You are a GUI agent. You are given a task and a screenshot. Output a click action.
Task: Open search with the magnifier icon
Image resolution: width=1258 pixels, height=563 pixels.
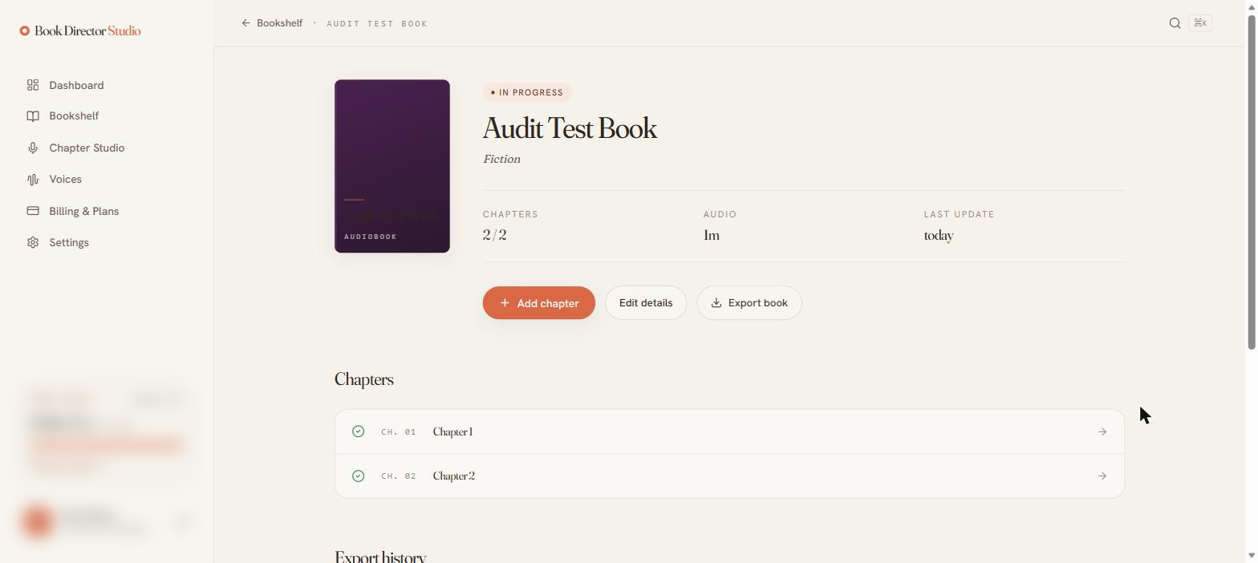pyautogui.click(x=1175, y=23)
